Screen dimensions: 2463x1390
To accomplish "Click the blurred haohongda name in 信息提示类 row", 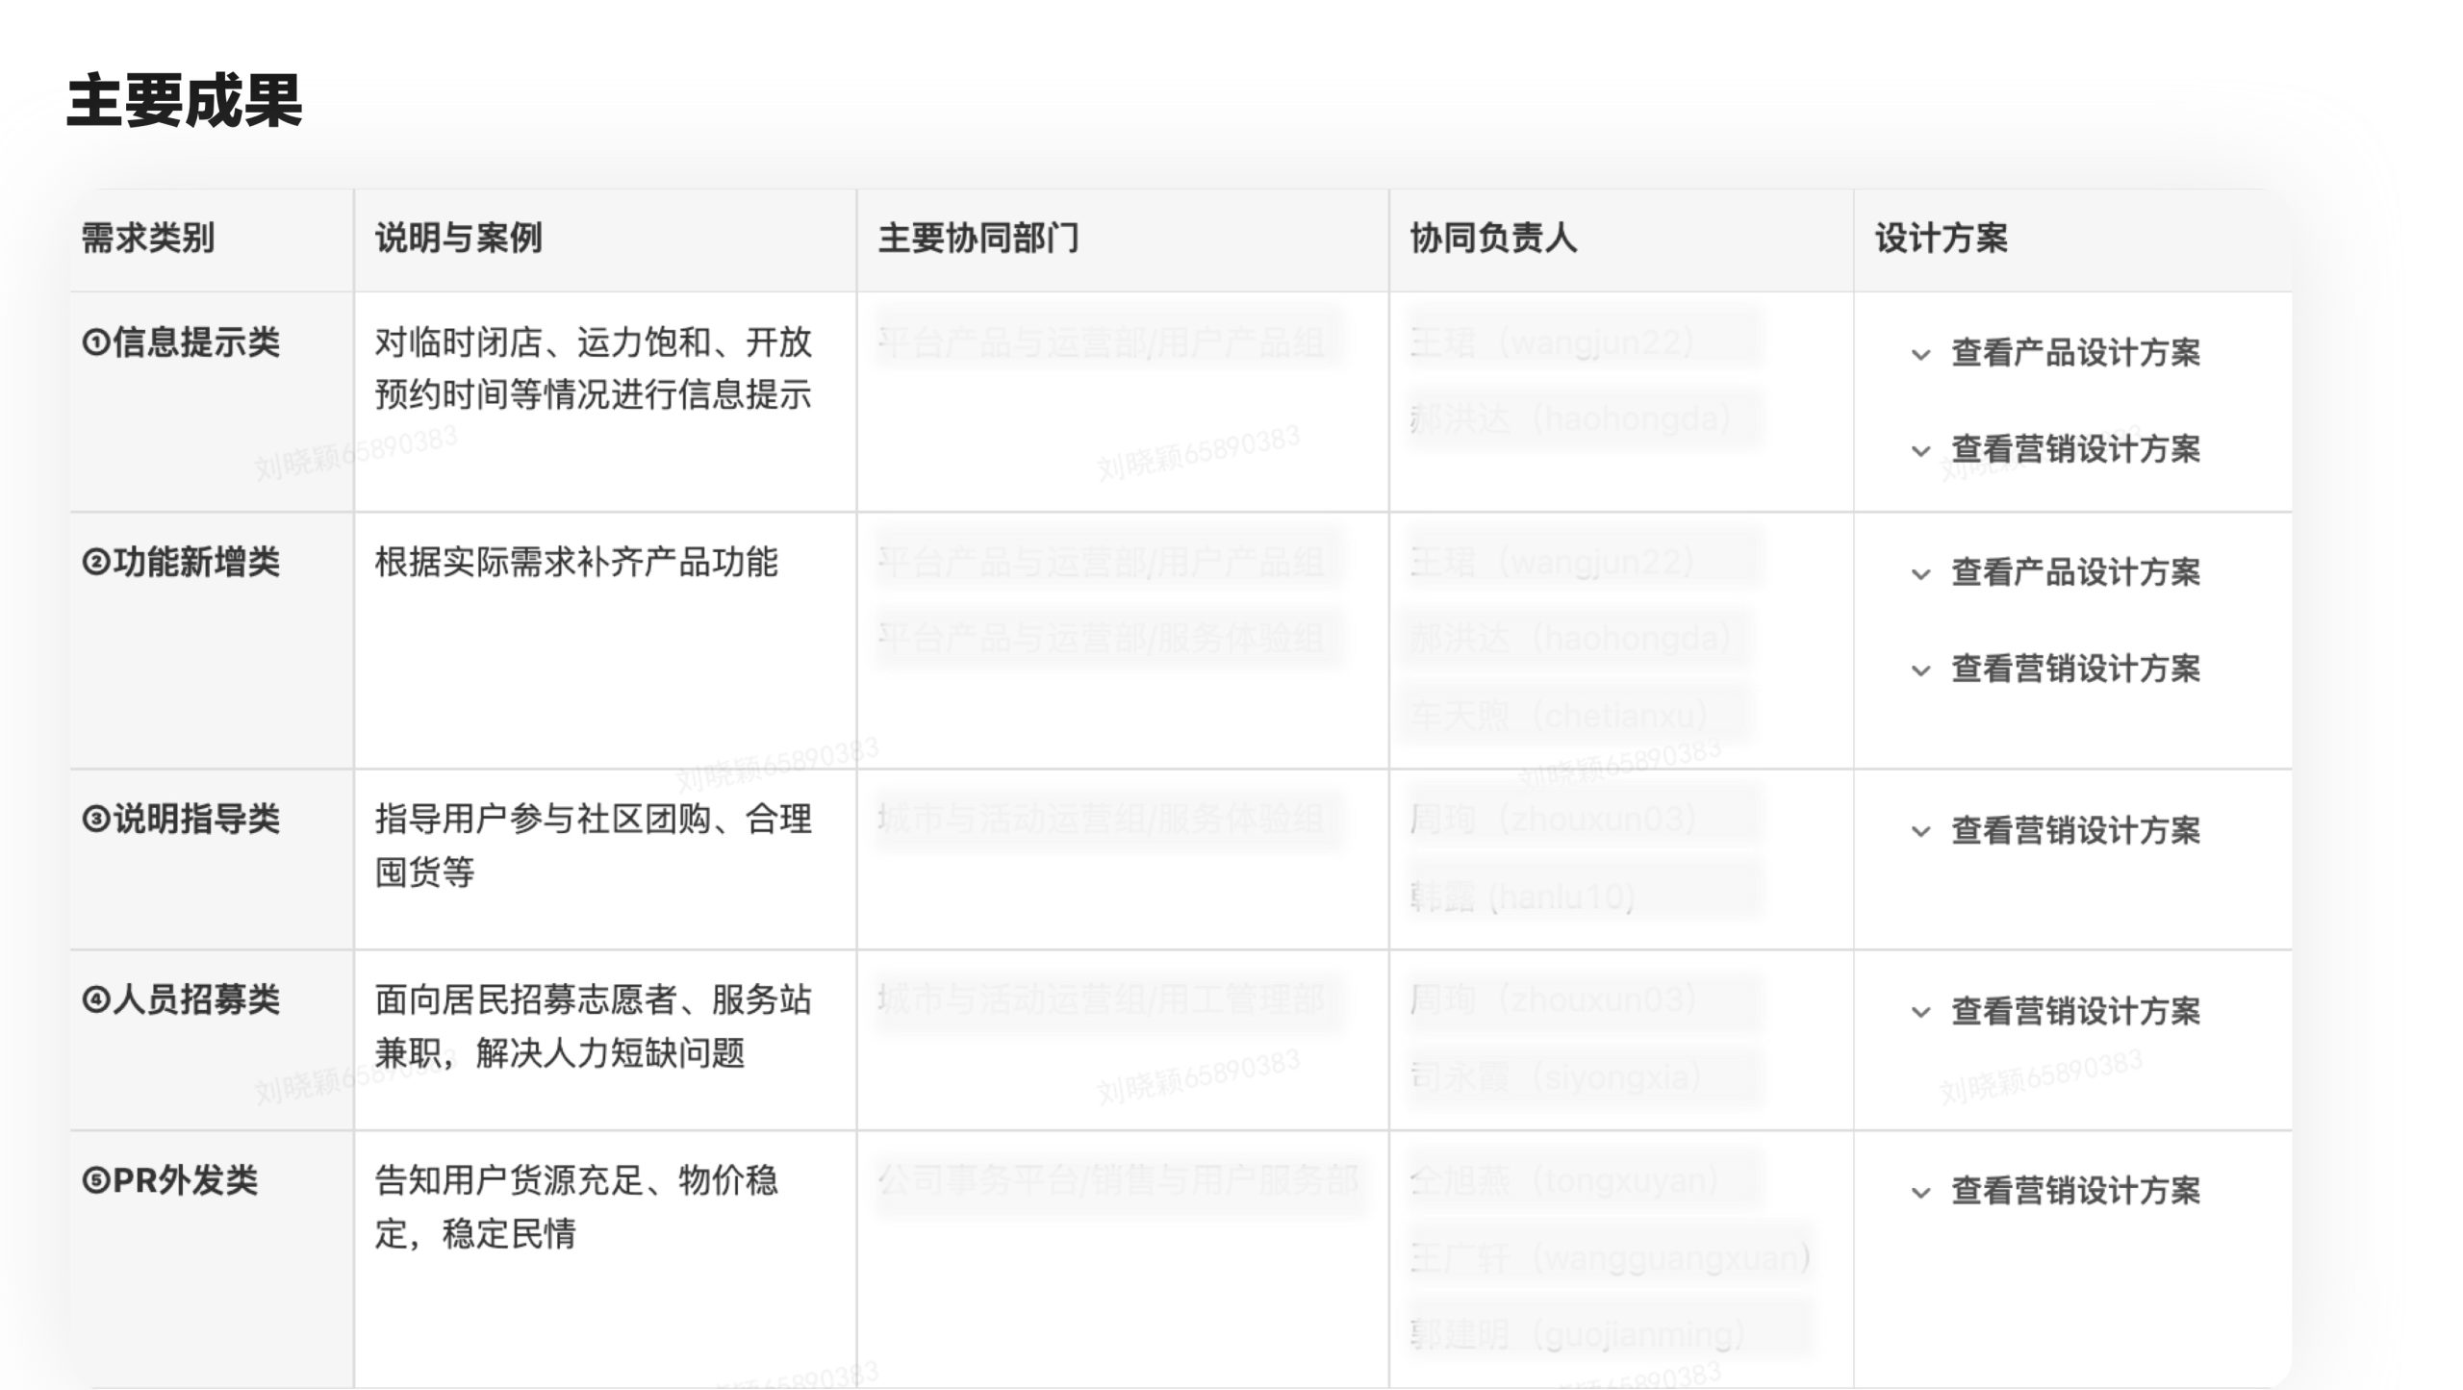I will pos(1571,418).
